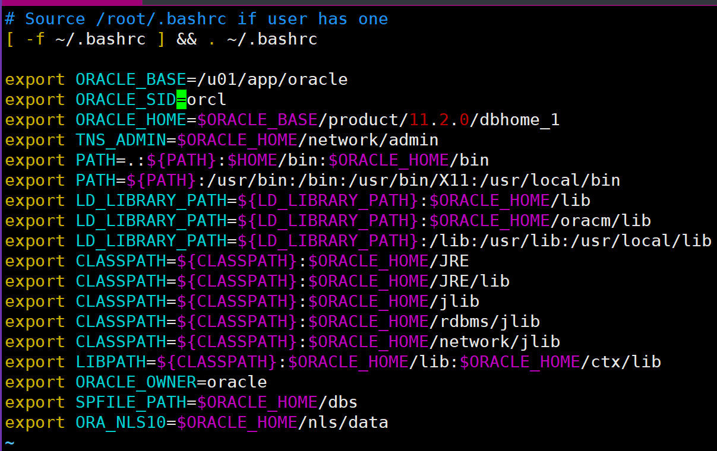Click the SPFILE_PATH variable name
This screenshot has height=451, width=717.
point(131,402)
